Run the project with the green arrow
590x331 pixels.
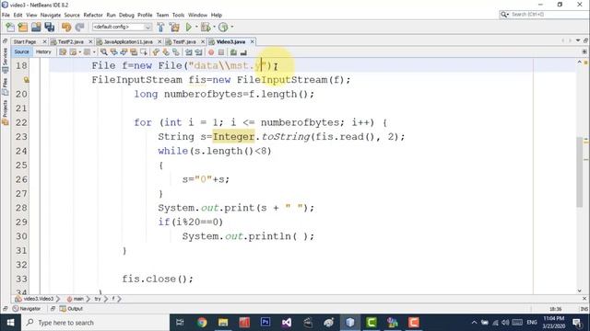click(x=188, y=27)
